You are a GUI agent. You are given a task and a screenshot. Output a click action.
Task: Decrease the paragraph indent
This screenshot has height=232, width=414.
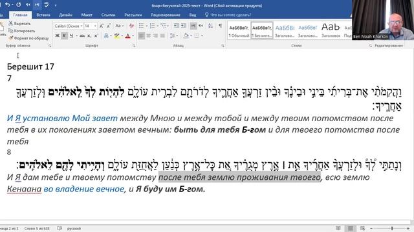pyautogui.click(x=177, y=26)
